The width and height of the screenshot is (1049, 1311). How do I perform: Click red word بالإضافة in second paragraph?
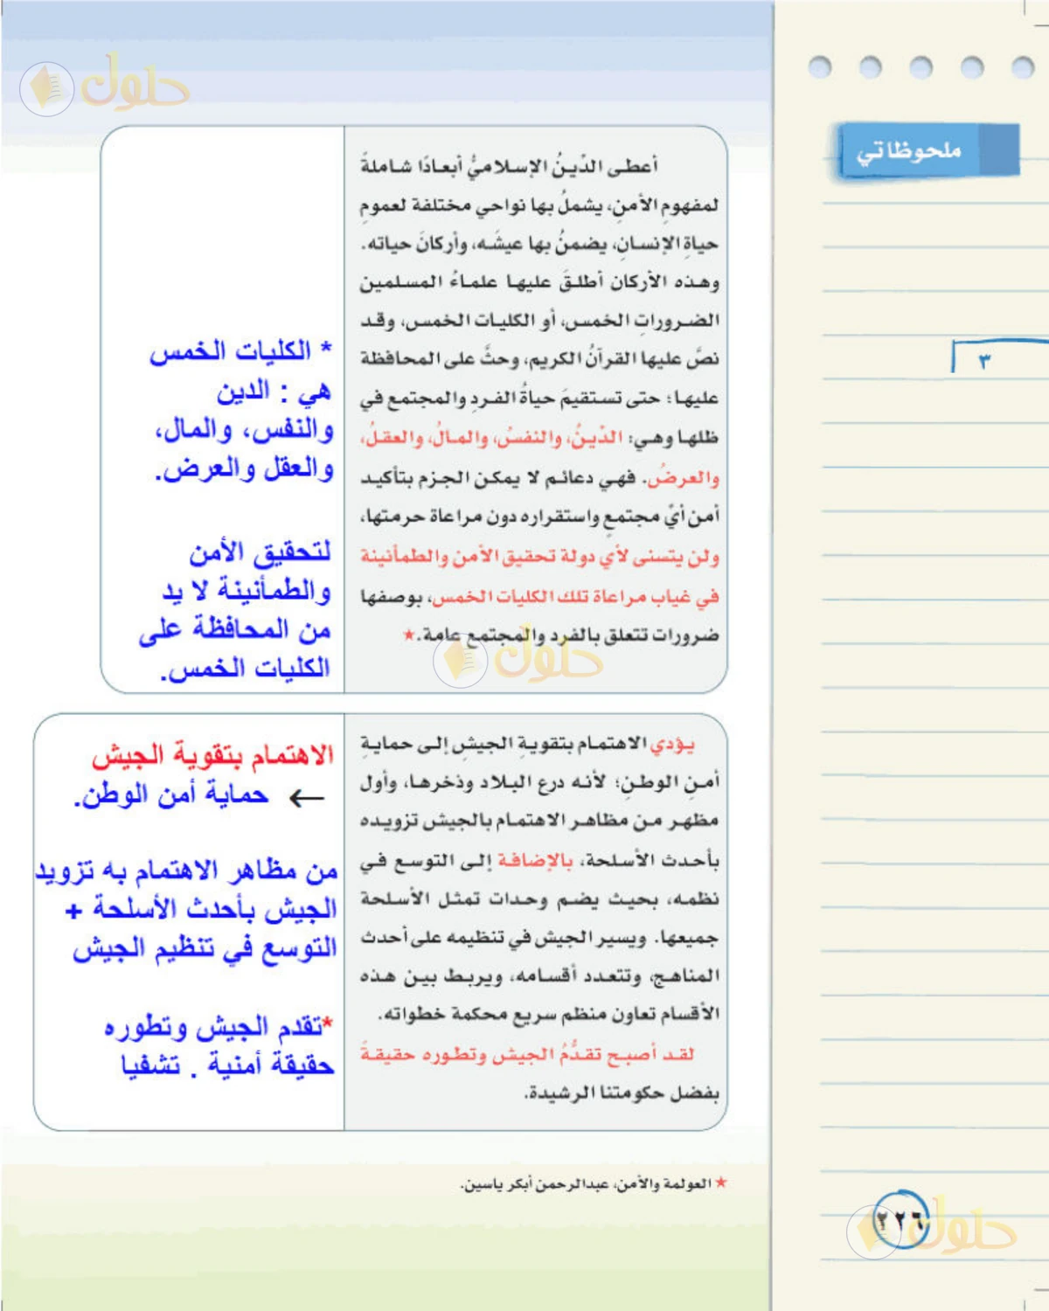tap(534, 861)
